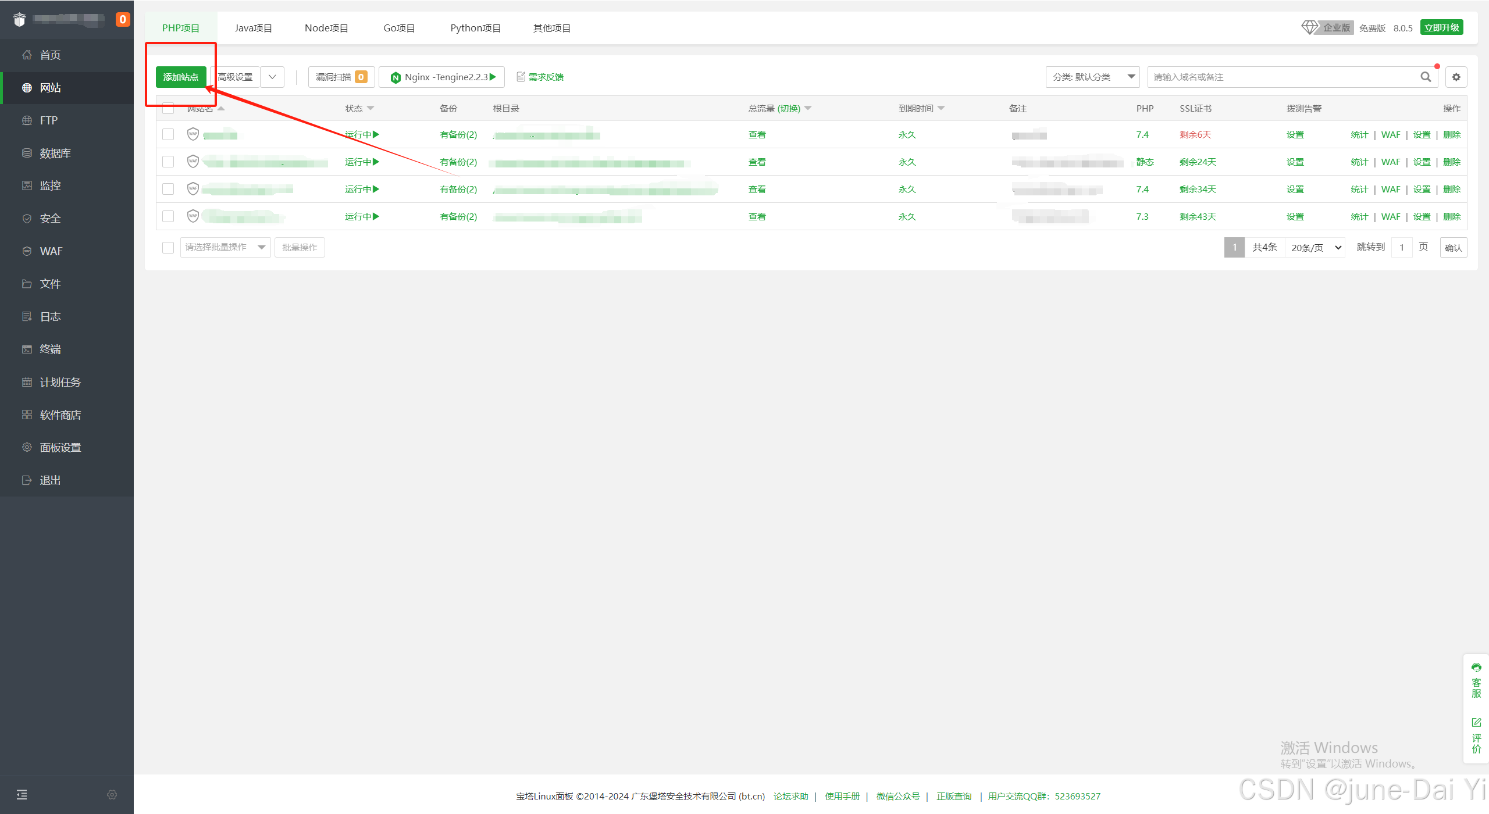Viewport: 1489px width, 814px height.
Task: Tick the bottom select-all checkbox
Action: [x=168, y=248]
